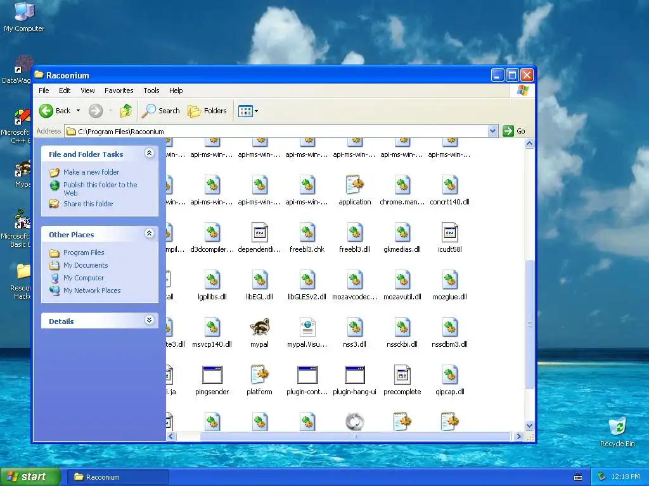Select the nssckbi.dll file icon

402,327
